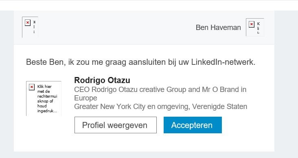The height and width of the screenshot is (158, 298).
Task: Click the Accepteren button
Action: point(193,125)
